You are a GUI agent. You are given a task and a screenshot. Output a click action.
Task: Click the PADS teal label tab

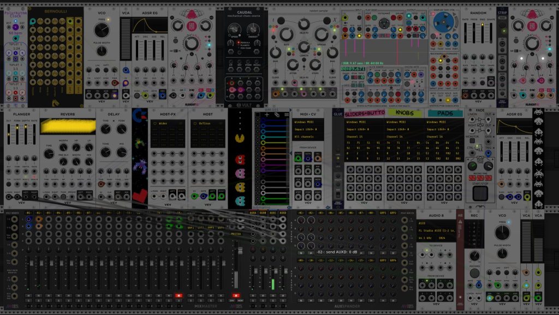445,113
